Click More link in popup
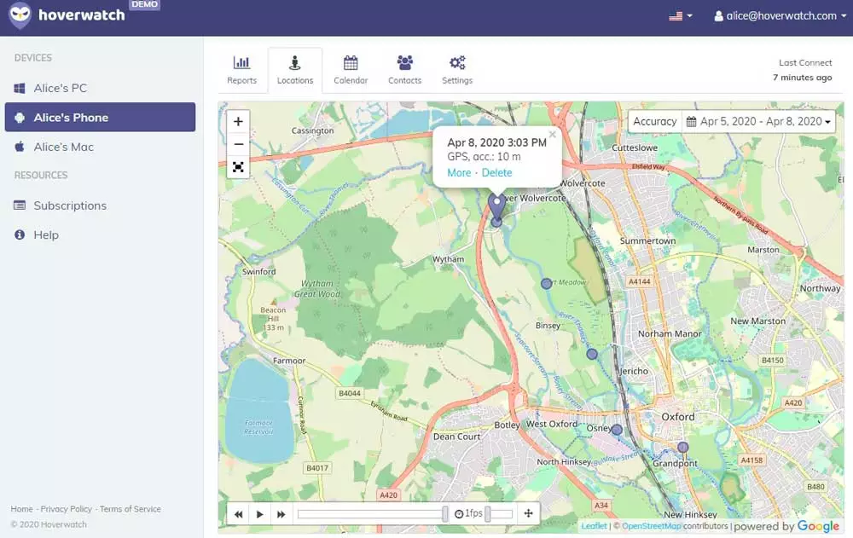Image resolution: width=853 pixels, height=538 pixels. tap(459, 172)
